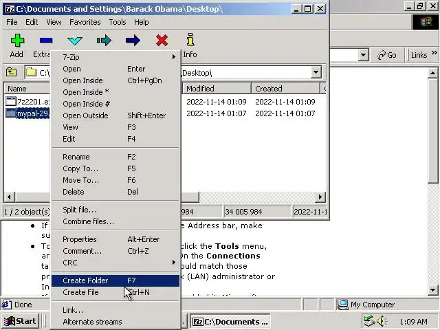The image size is (440, 330).
Task: Click the speaker volume tray icon
Action: click(x=382, y=321)
